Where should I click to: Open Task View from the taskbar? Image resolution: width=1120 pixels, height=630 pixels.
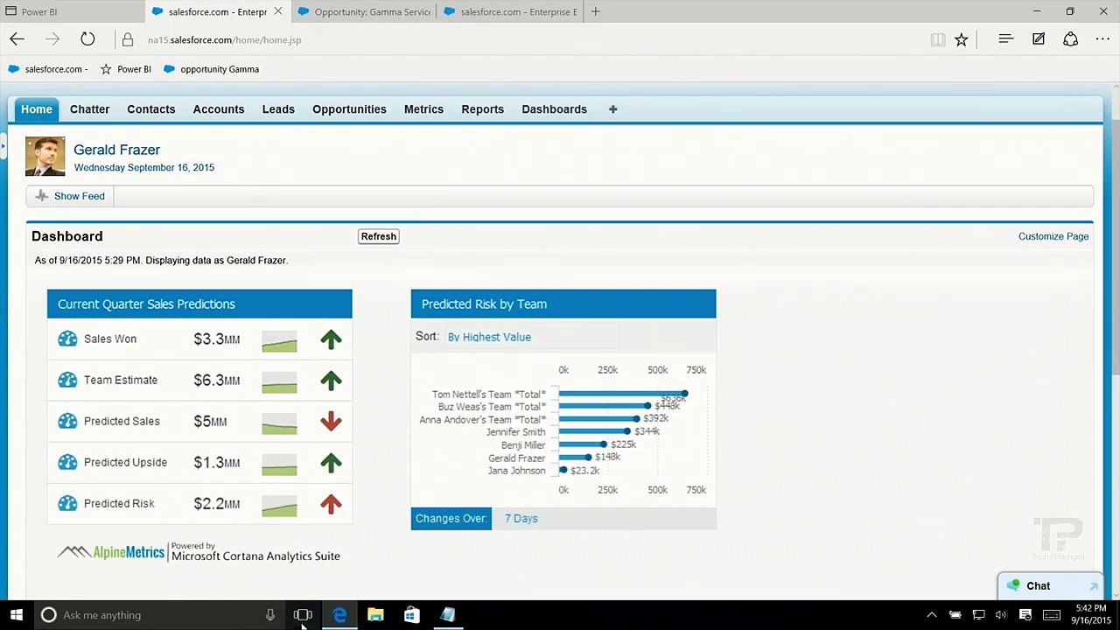(x=303, y=615)
